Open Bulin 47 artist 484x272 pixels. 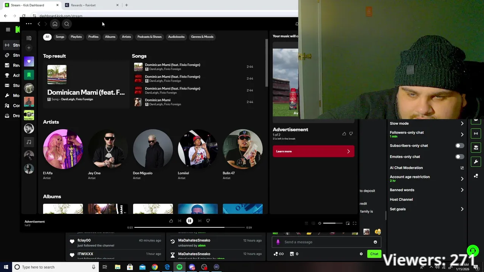point(242,155)
